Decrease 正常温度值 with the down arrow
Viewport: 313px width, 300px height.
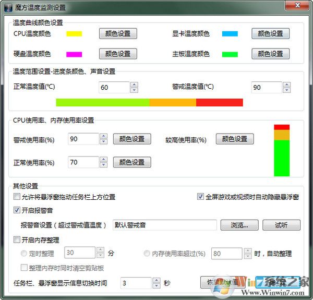click(134, 90)
